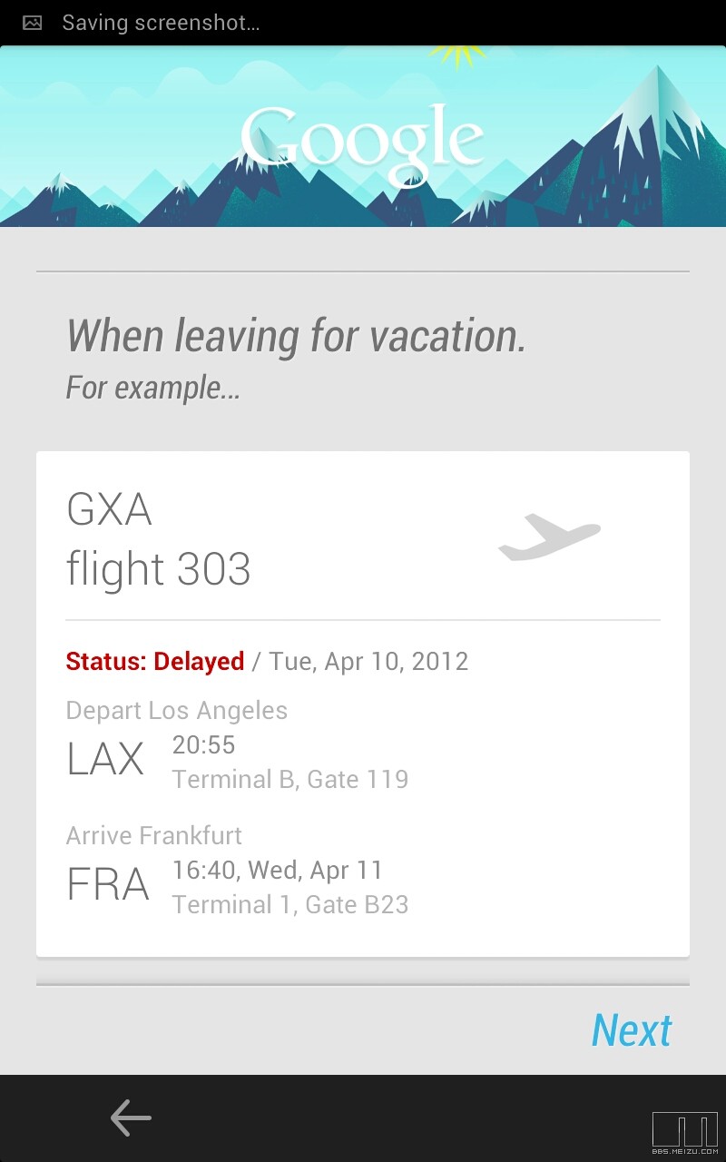Tap the 'Depart Los Angeles' label

[177, 710]
